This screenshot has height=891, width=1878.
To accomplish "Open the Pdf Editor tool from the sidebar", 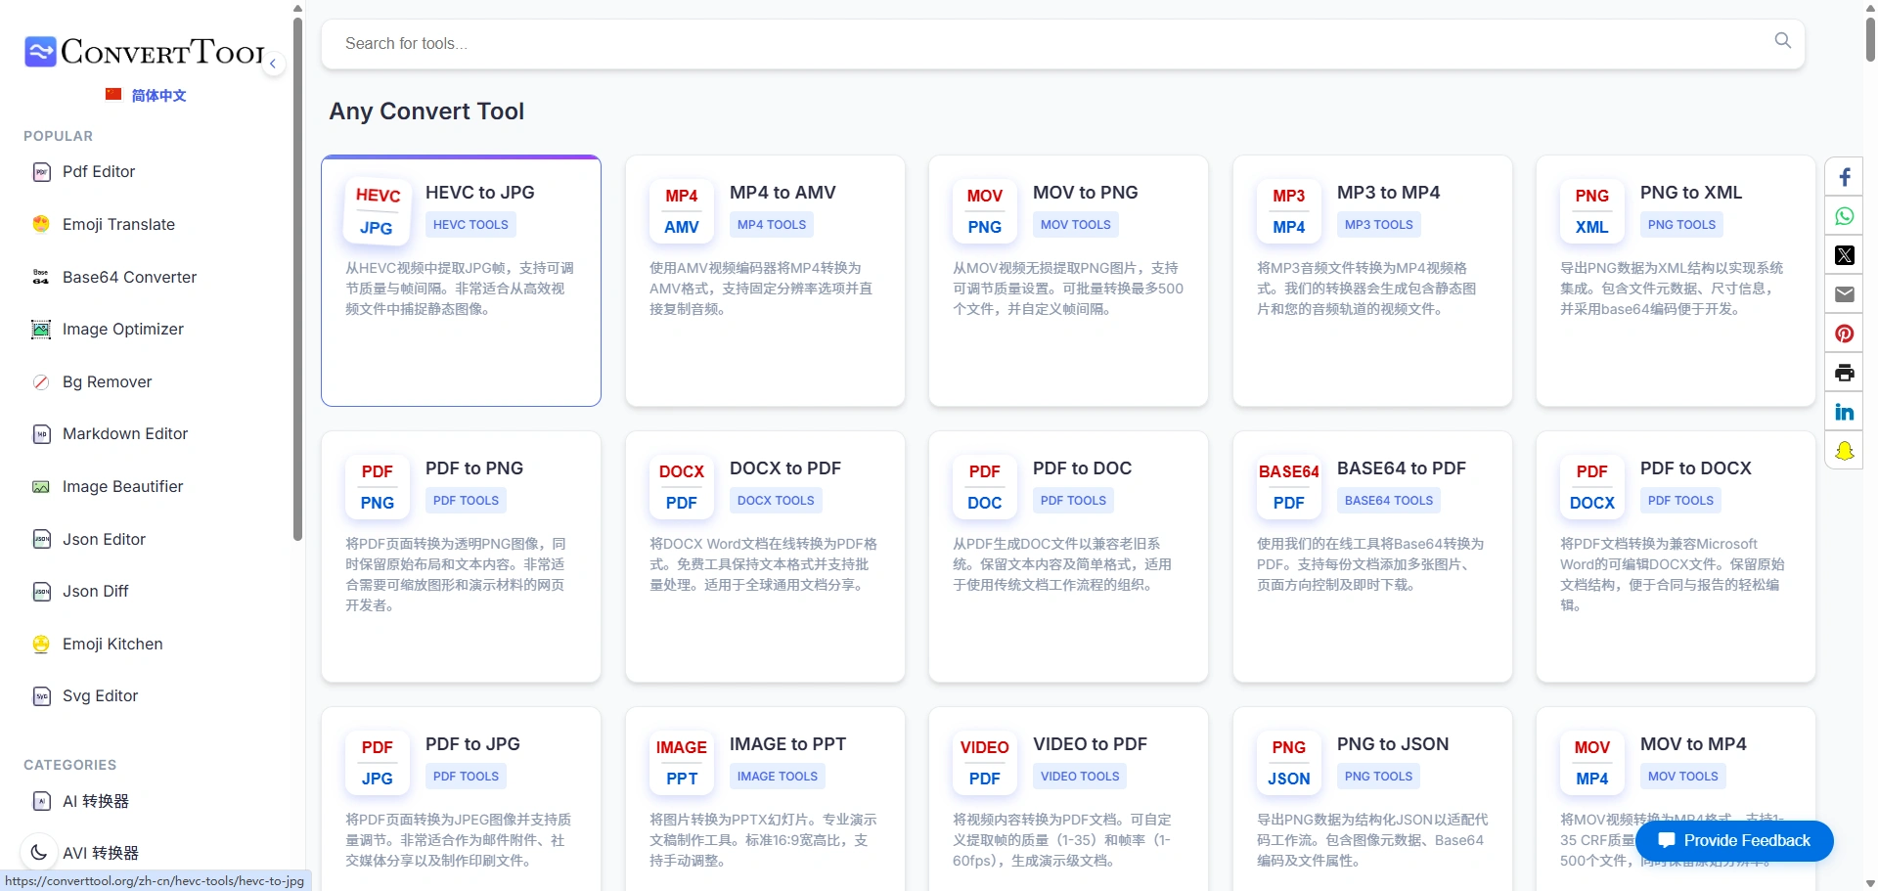I will click(98, 171).
